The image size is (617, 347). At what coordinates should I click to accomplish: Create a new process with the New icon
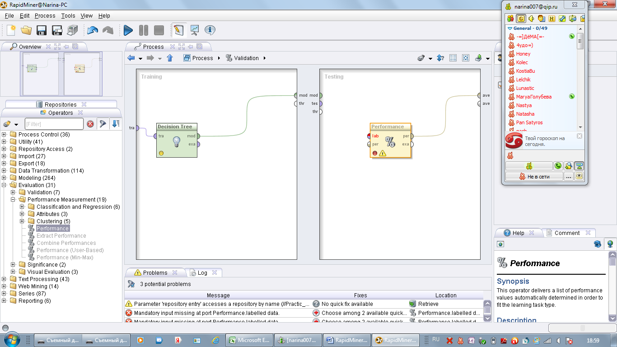(x=11, y=30)
